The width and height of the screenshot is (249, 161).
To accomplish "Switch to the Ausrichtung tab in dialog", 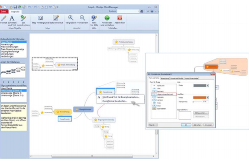I will (x=165, y=78).
